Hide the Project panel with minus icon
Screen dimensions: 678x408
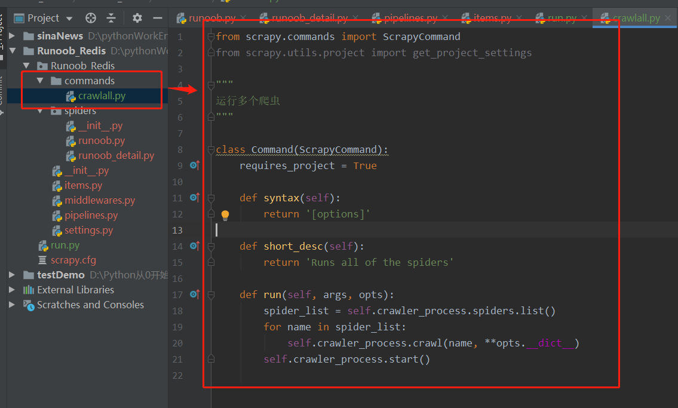pyautogui.click(x=157, y=18)
